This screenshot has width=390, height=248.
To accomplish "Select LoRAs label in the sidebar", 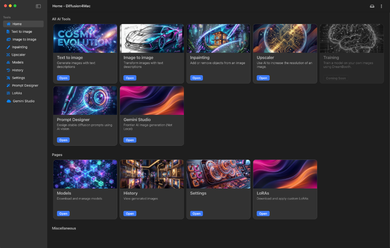I will click(17, 93).
